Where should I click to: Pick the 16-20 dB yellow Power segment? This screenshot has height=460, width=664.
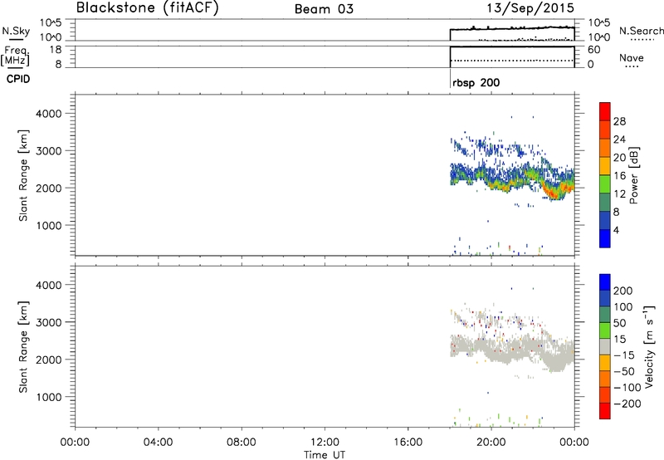(605, 166)
